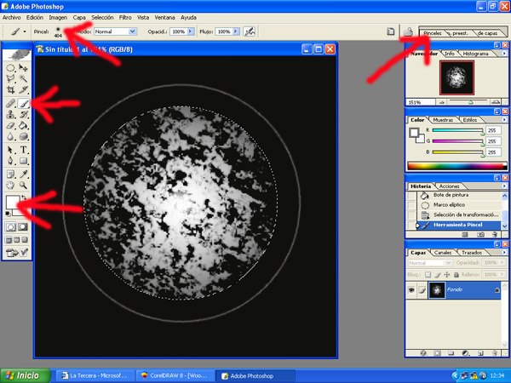The image size is (511, 383).
Task: Select the Slice tool
Action: pyautogui.click(x=23, y=89)
